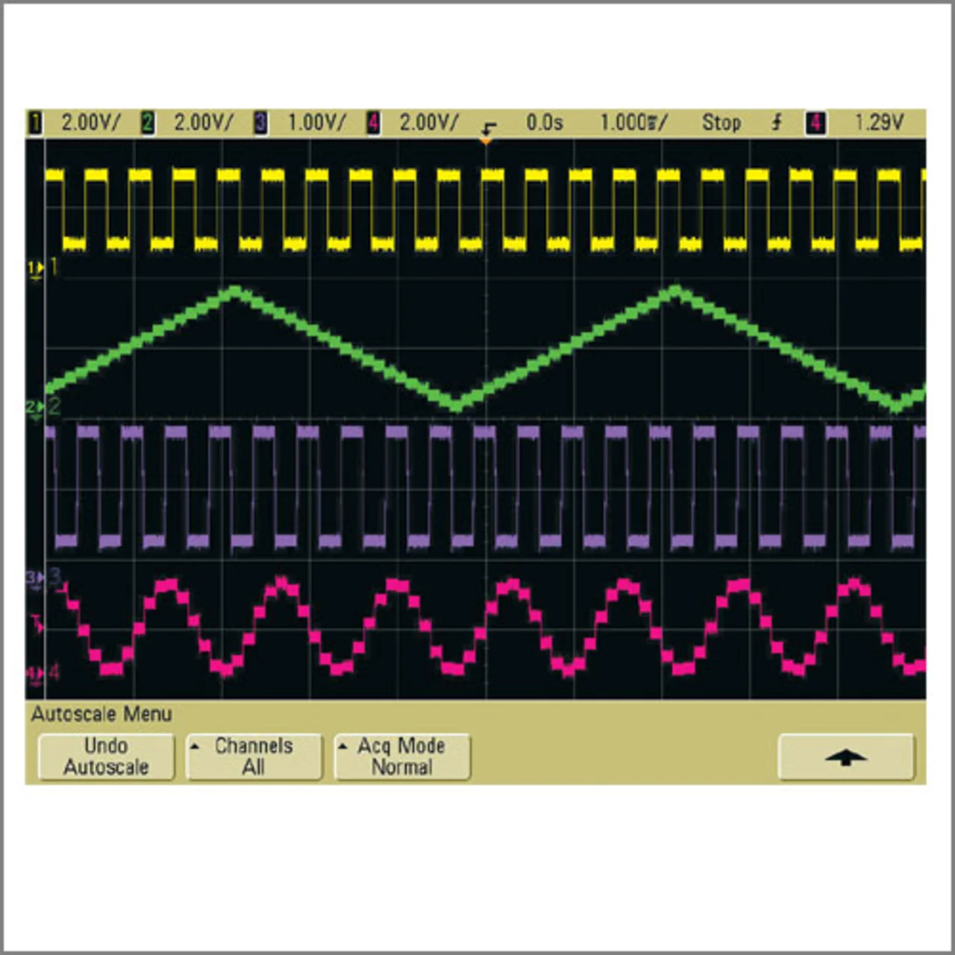The height and width of the screenshot is (955, 955).
Task: Toggle the Stop acquisition status indicator
Action: point(721,122)
